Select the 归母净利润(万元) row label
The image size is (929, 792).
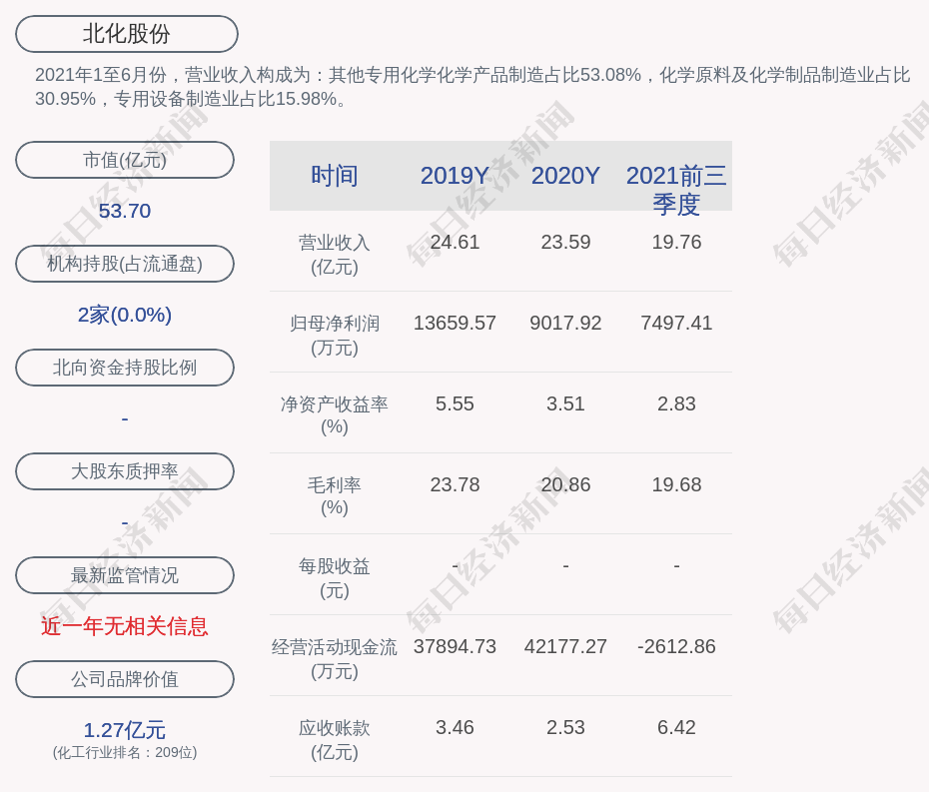click(x=335, y=336)
